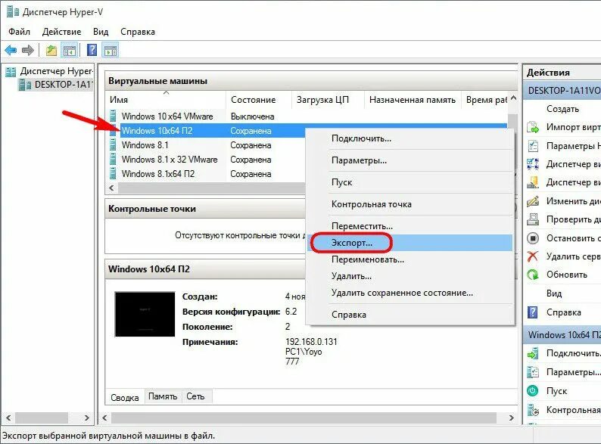
Task: Click the Up one level folder icon
Action: (51, 50)
